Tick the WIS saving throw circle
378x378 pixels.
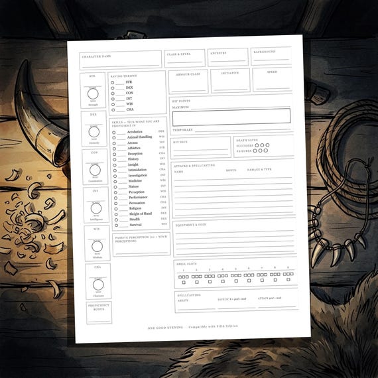[113, 104]
